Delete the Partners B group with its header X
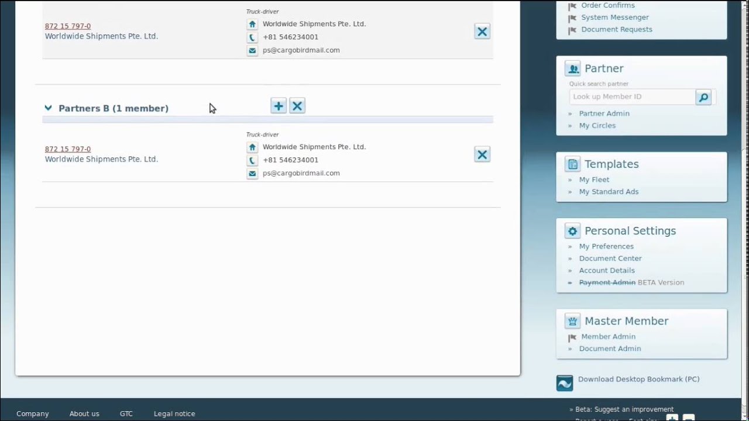749x421 pixels. pos(297,106)
